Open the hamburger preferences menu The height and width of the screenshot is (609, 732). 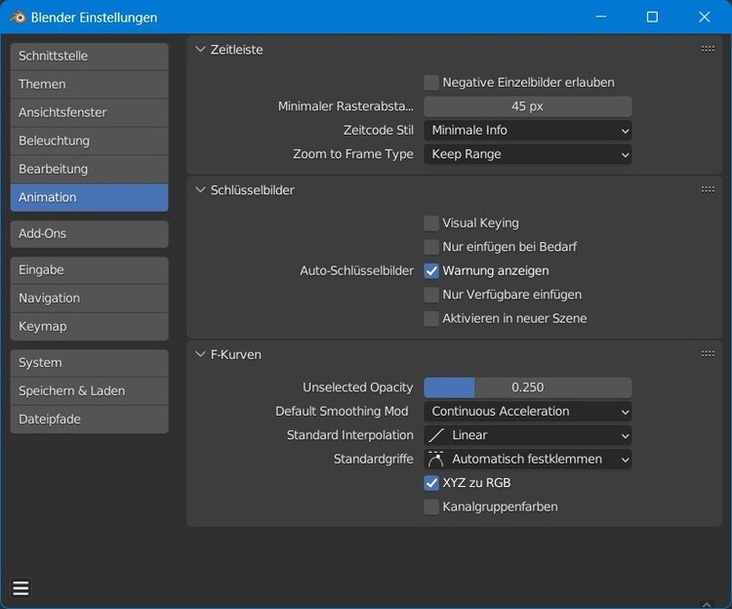pos(20,589)
